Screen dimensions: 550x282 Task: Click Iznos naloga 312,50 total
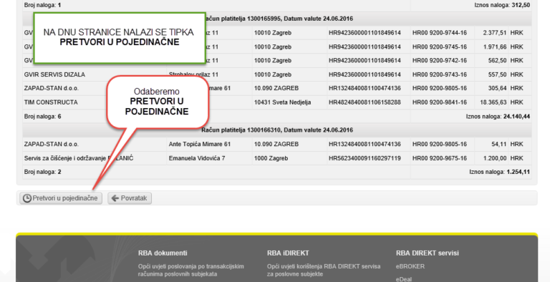point(502,5)
